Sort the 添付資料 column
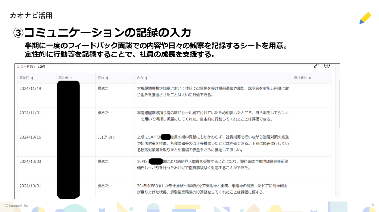This screenshot has height=212, width=379. (x=310, y=78)
